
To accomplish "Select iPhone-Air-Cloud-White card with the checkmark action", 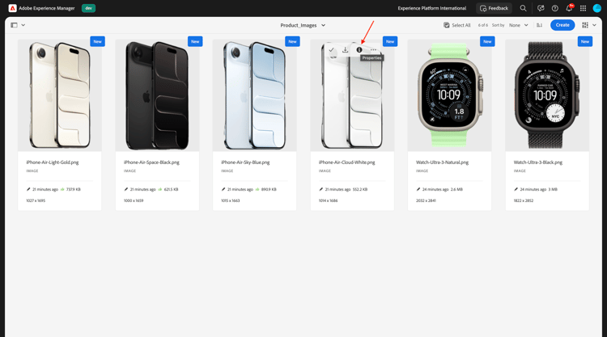I will [x=331, y=50].
